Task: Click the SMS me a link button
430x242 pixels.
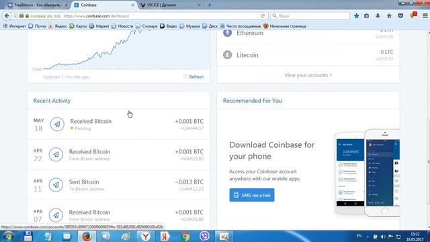Action: [252, 195]
